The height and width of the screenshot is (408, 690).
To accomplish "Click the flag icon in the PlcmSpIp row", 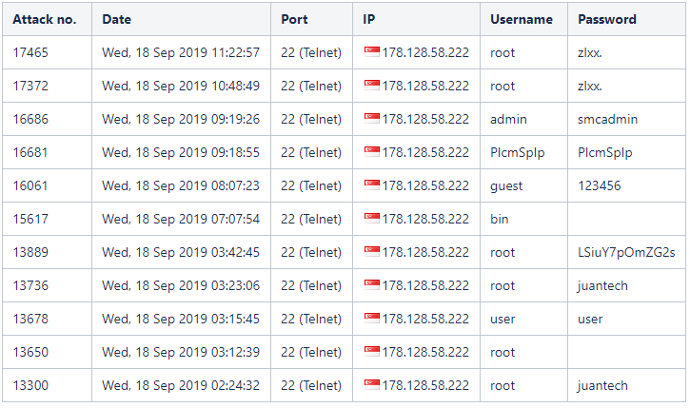I will point(372,151).
